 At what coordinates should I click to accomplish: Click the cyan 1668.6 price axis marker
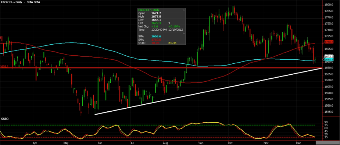click(x=329, y=59)
